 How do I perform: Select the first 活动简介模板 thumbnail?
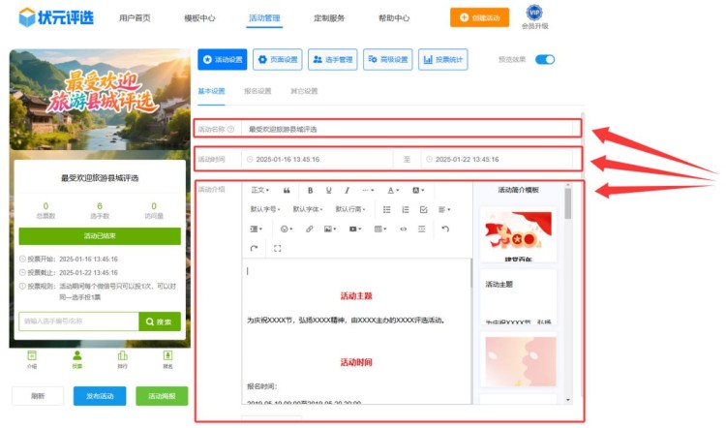point(518,233)
